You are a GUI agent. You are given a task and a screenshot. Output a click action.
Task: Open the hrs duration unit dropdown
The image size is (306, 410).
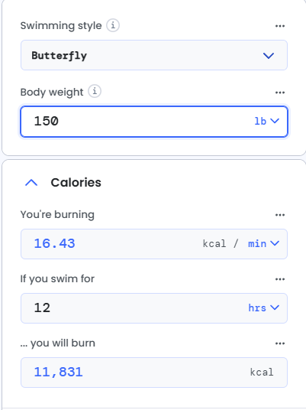tap(263, 307)
